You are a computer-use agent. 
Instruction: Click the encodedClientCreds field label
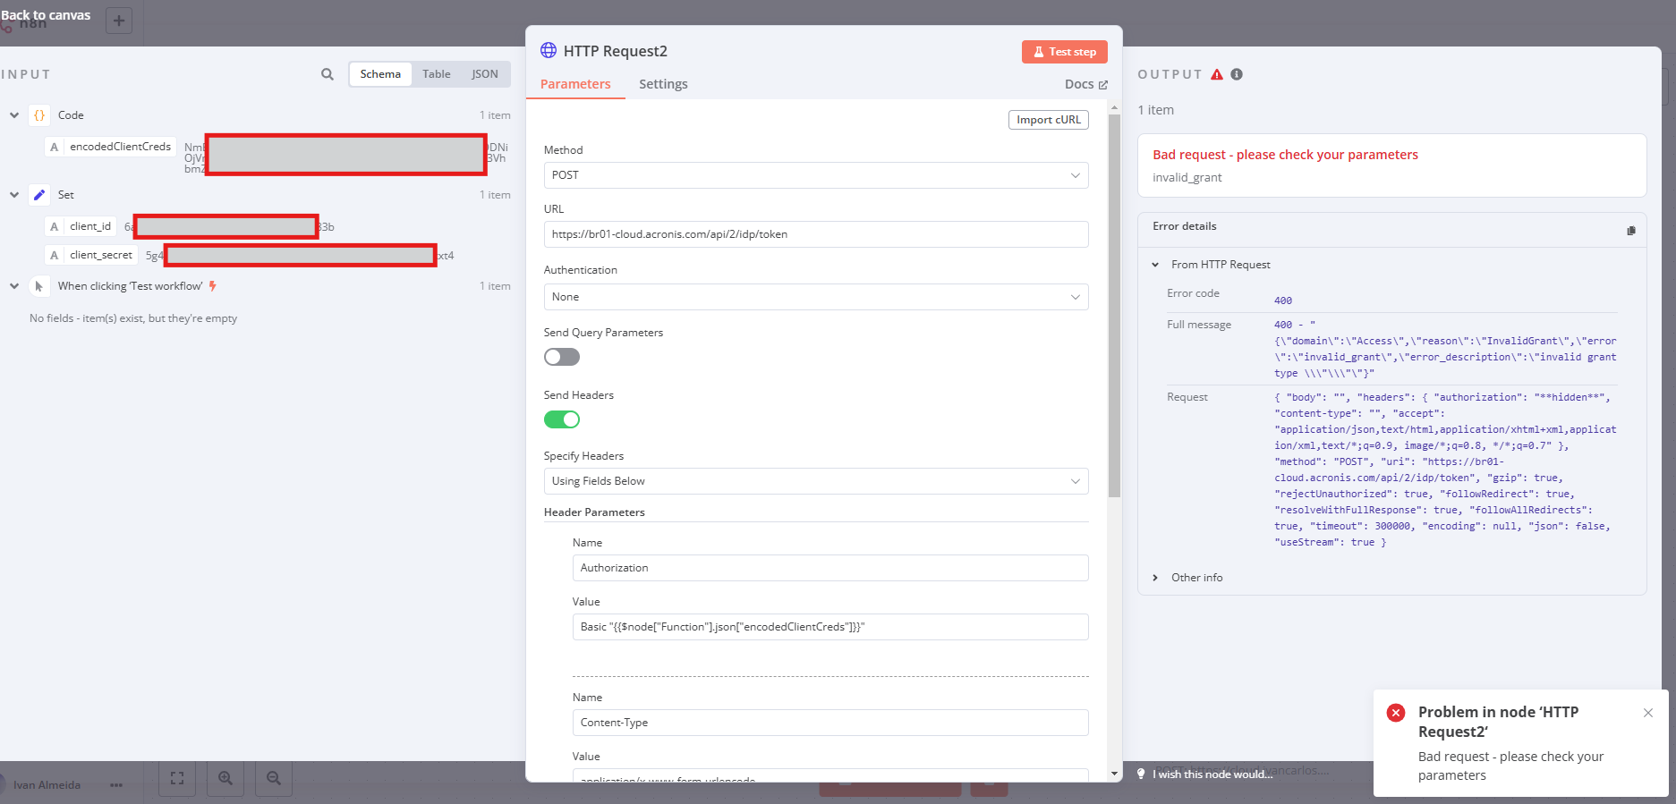(x=120, y=147)
